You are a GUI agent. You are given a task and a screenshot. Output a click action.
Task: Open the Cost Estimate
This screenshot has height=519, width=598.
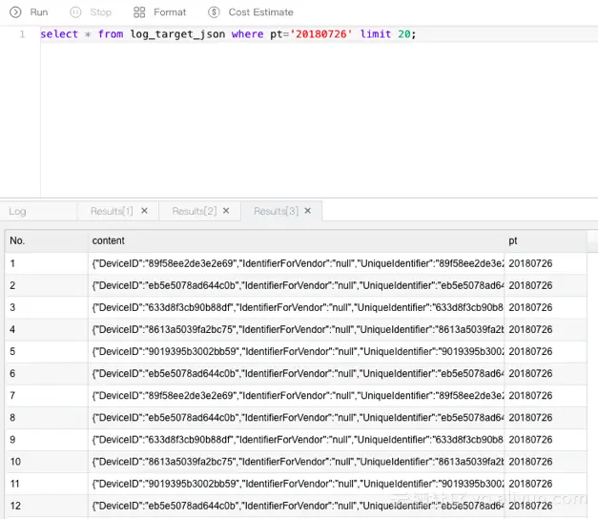point(251,12)
